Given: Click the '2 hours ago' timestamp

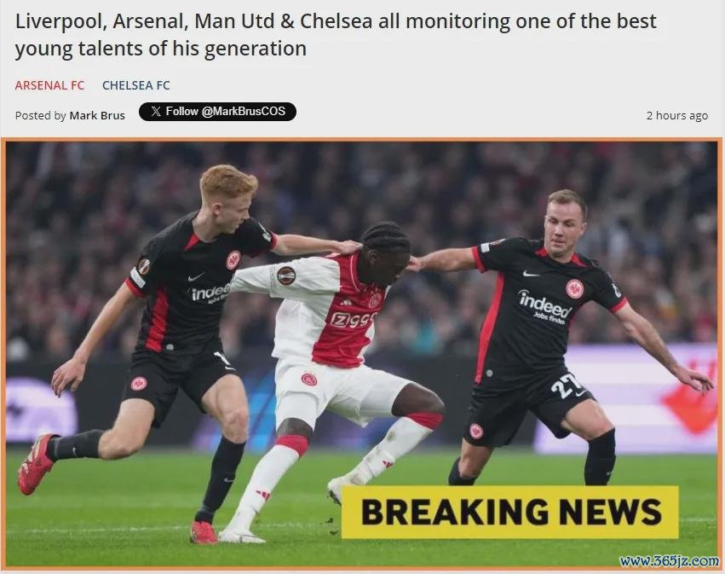Looking at the screenshot, I should coord(677,115).
